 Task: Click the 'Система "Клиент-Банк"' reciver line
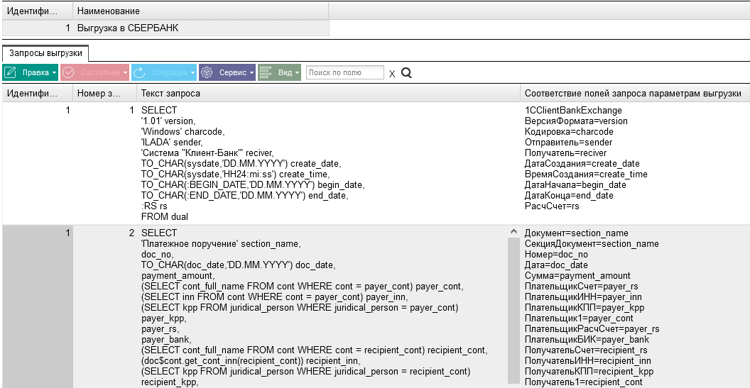[x=207, y=153]
